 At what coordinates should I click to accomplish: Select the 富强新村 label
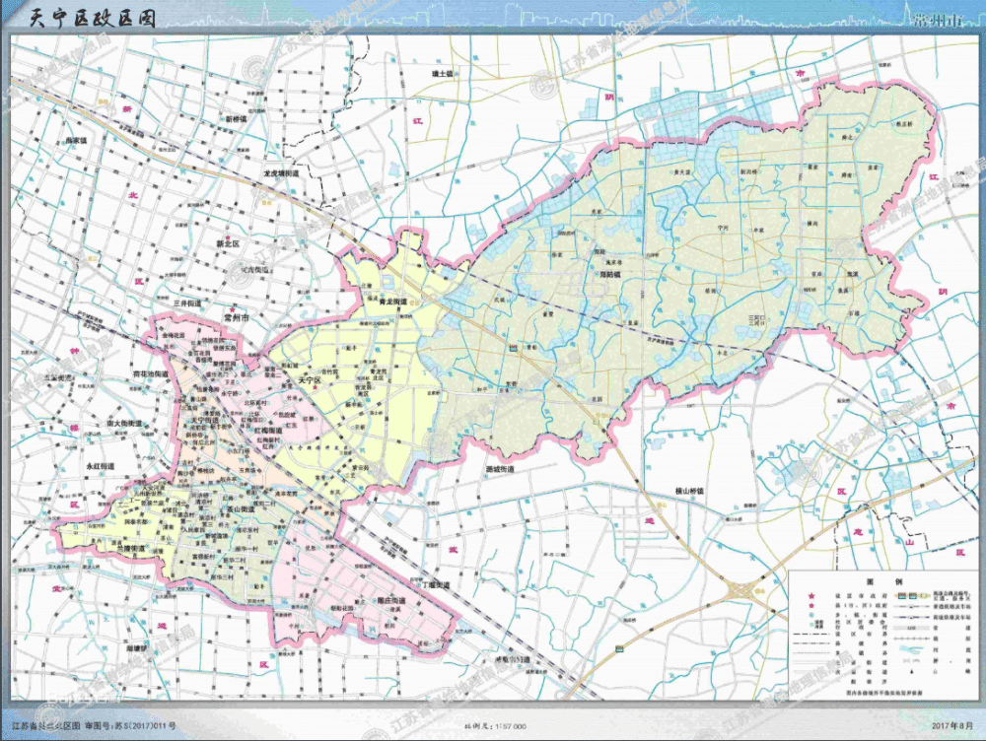[204, 556]
